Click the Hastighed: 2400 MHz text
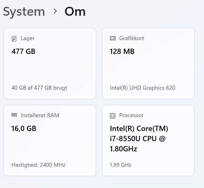204x188 pixels. click(38, 165)
